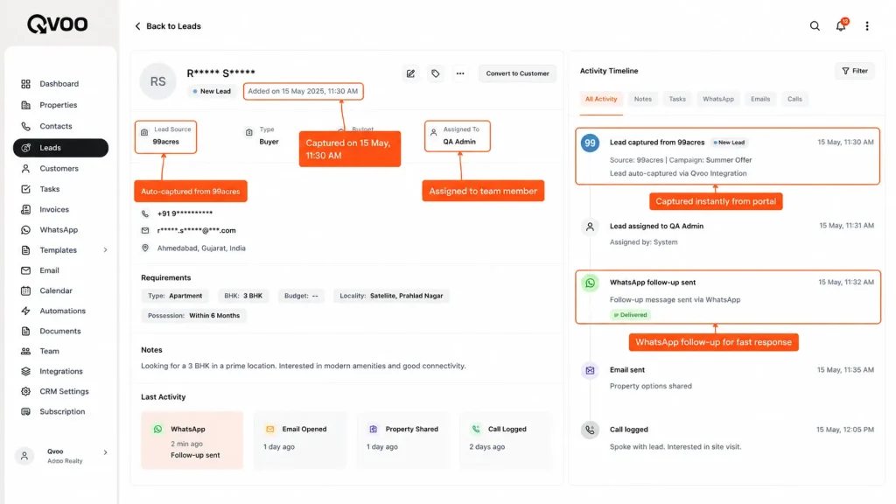The height and width of the screenshot is (504, 896).
Task: Click the Lead Source 99acres field
Action: [165, 136]
